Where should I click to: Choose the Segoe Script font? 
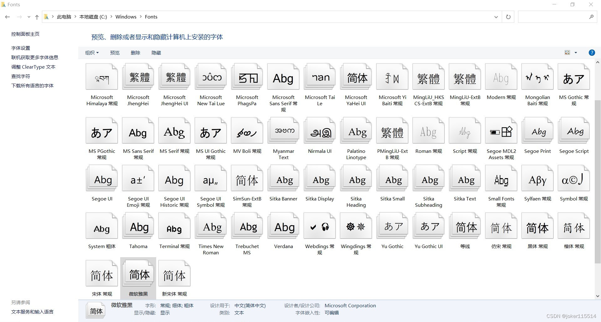click(x=574, y=131)
